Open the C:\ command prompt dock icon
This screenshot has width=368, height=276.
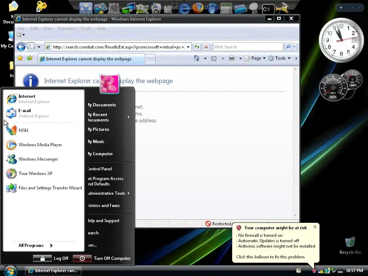(x=268, y=9)
